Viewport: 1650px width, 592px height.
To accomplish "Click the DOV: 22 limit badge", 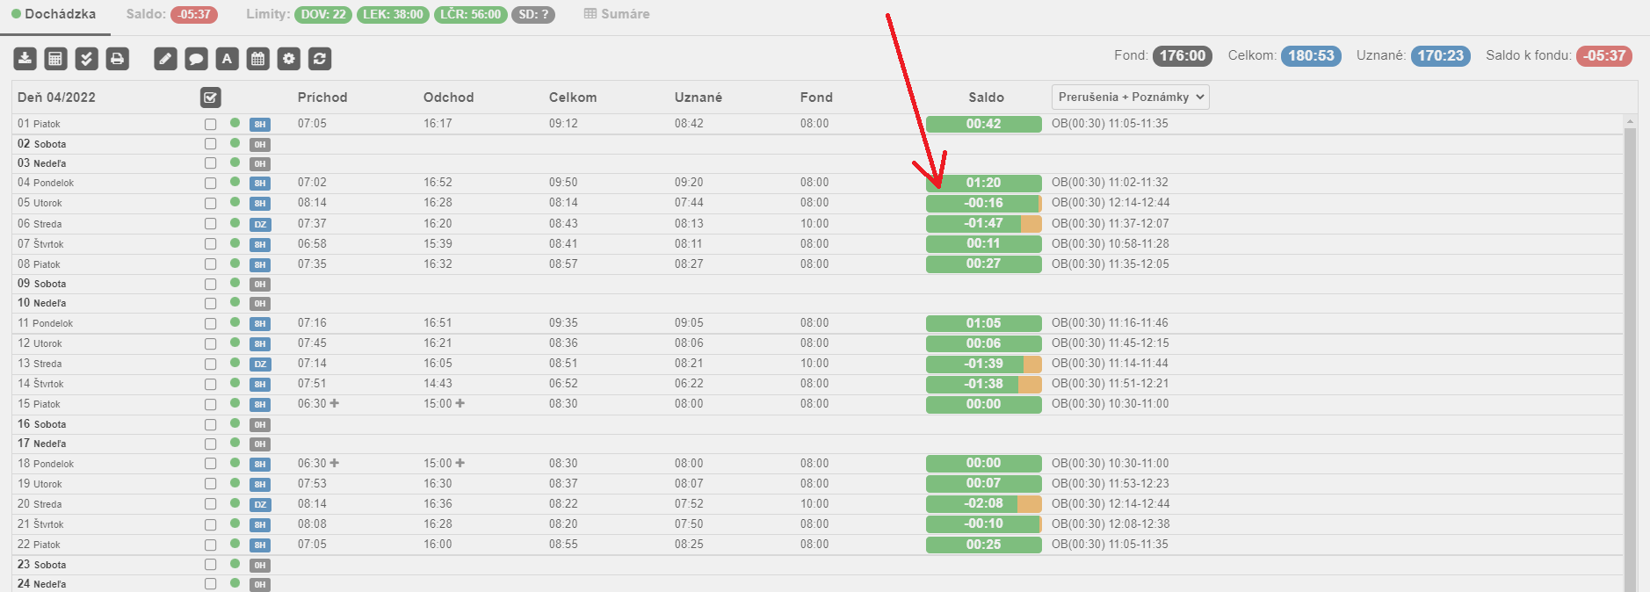I will tap(323, 15).
